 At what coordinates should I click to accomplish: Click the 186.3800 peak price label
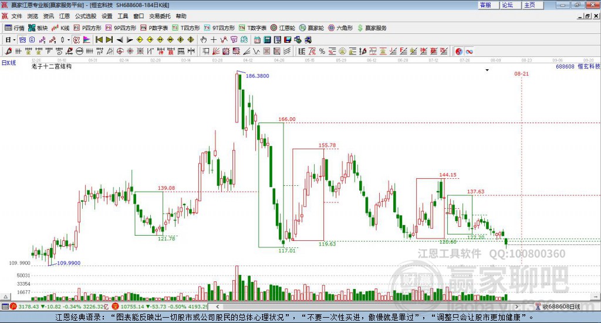click(x=257, y=76)
